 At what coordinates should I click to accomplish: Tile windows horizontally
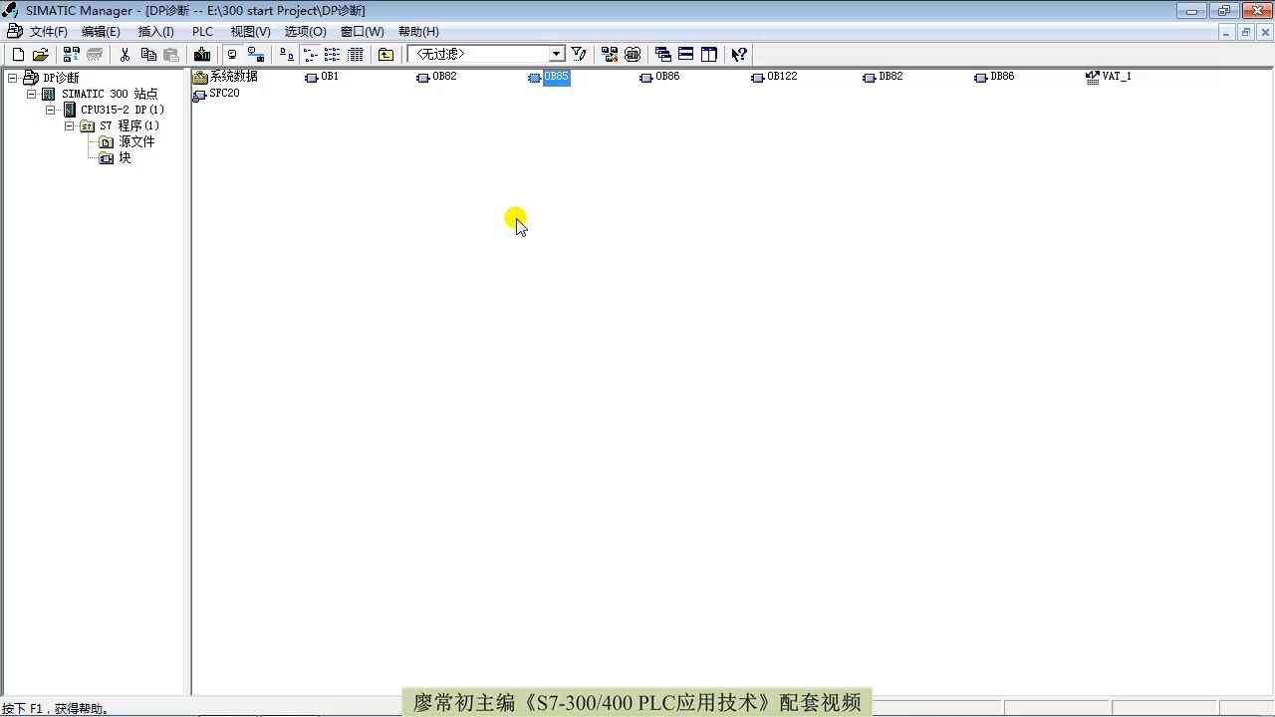click(x=686, y=55)
